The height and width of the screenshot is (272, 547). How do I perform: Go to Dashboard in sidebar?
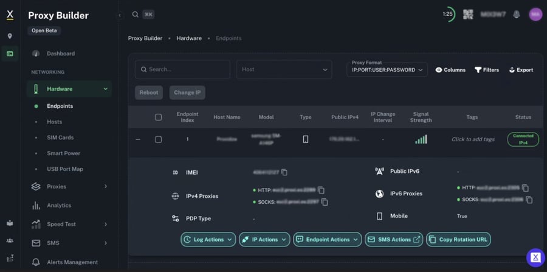coord(61,54)
